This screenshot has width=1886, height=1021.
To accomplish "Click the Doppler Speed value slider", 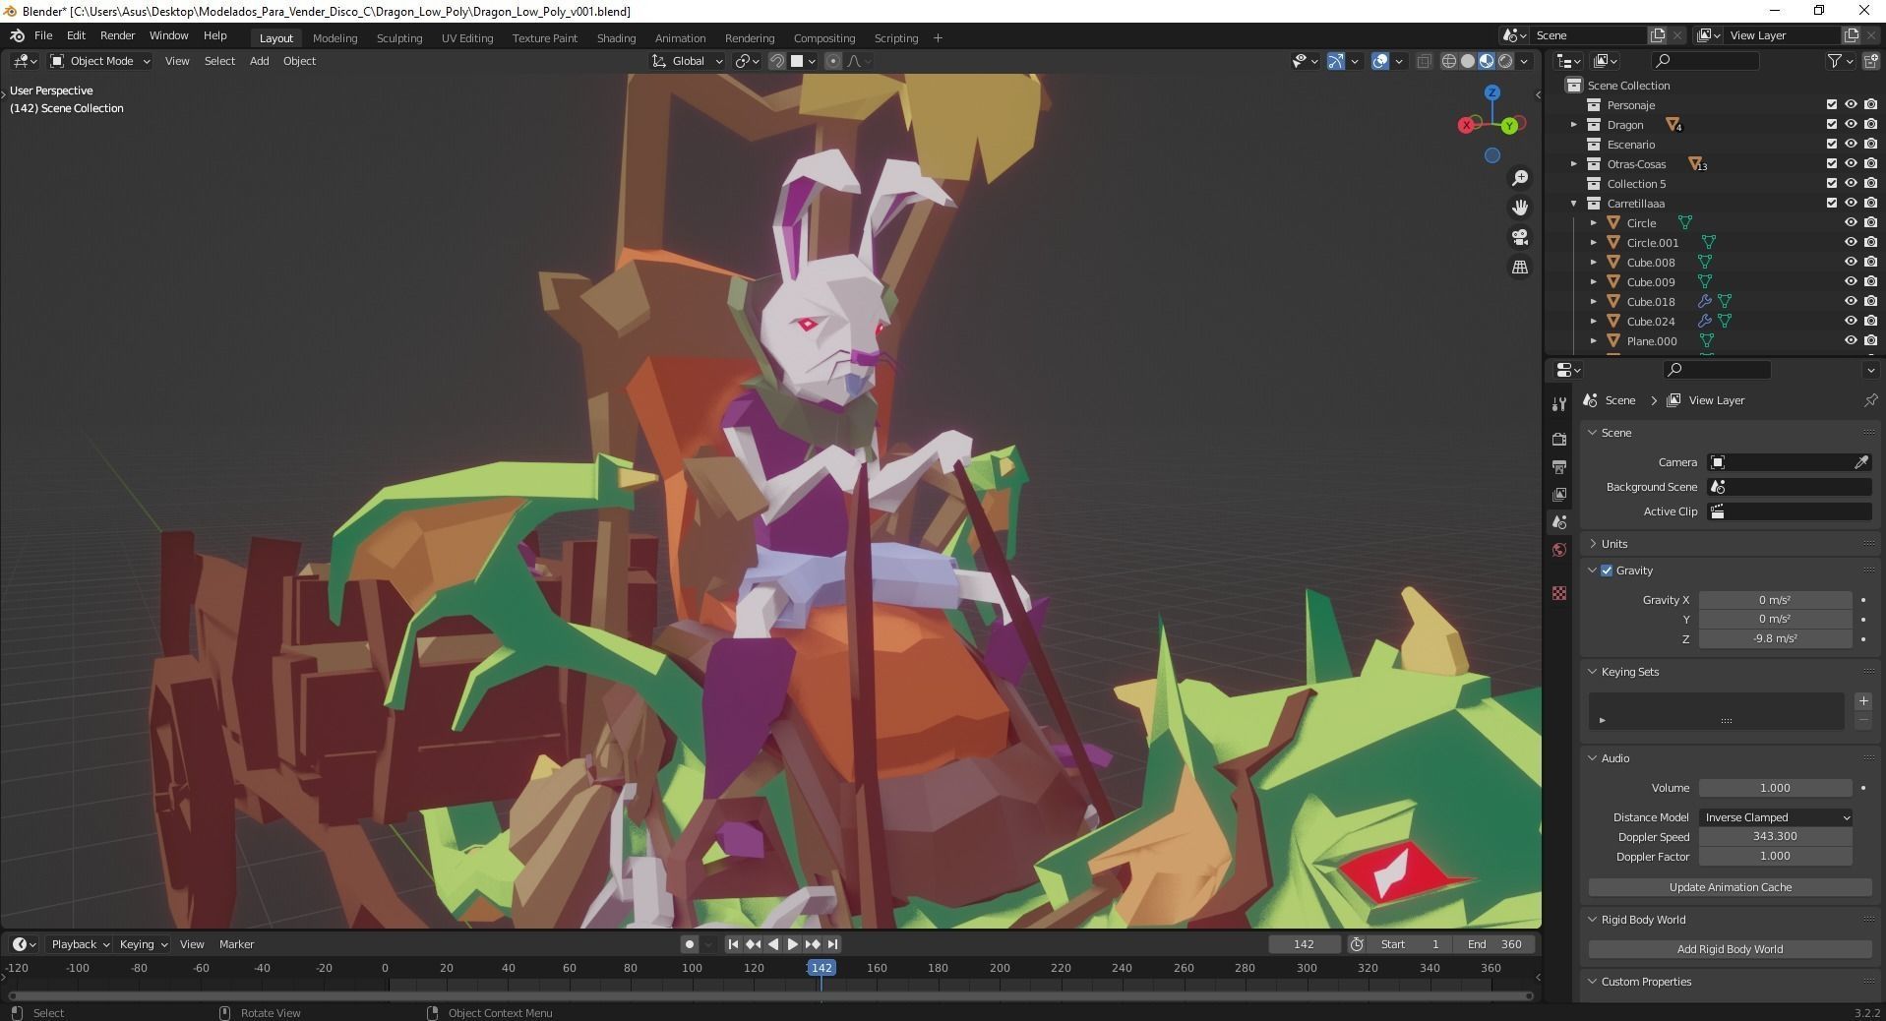I will [1776, 837].
